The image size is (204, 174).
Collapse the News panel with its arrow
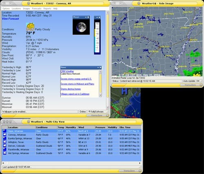point(98,68)
